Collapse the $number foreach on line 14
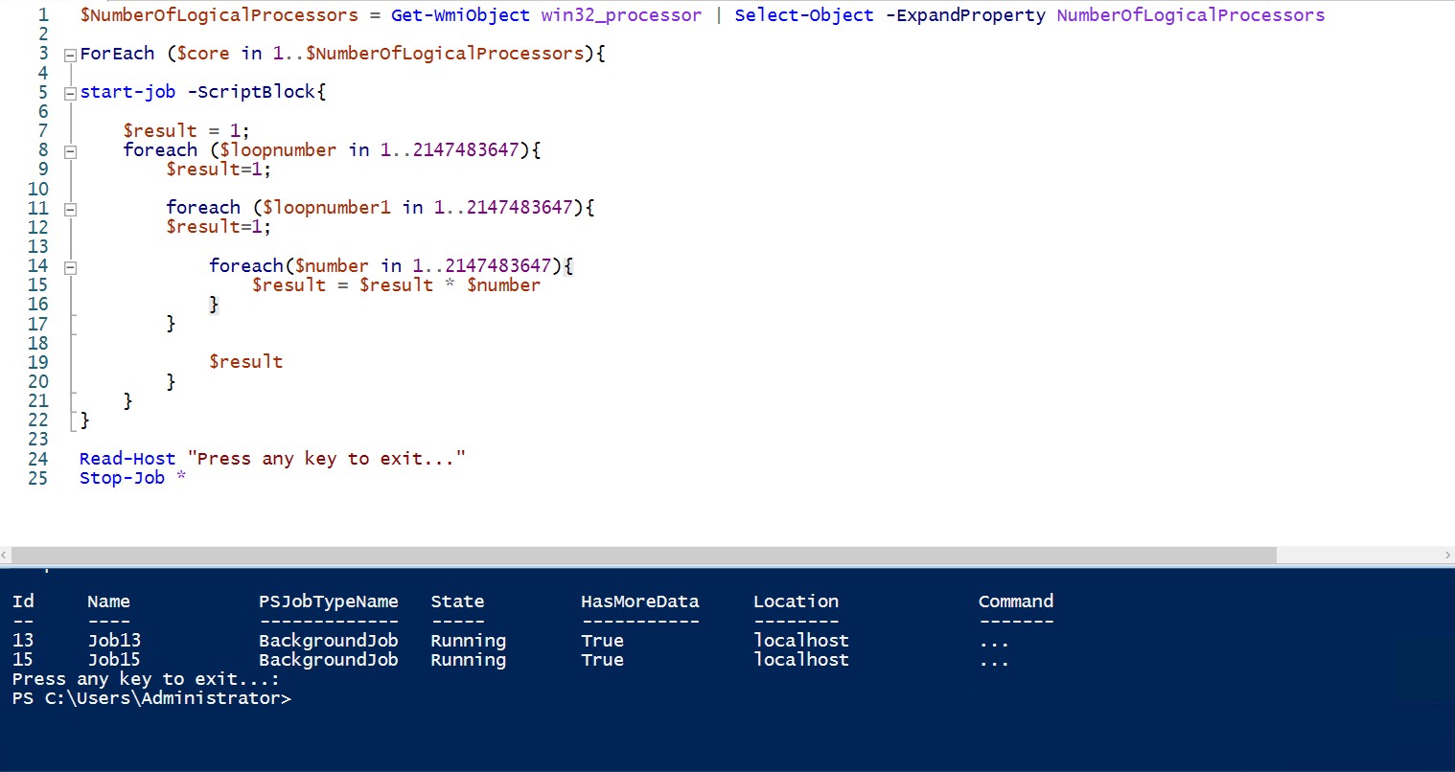Screen dimensions: 1455x772 click(70, 268)
